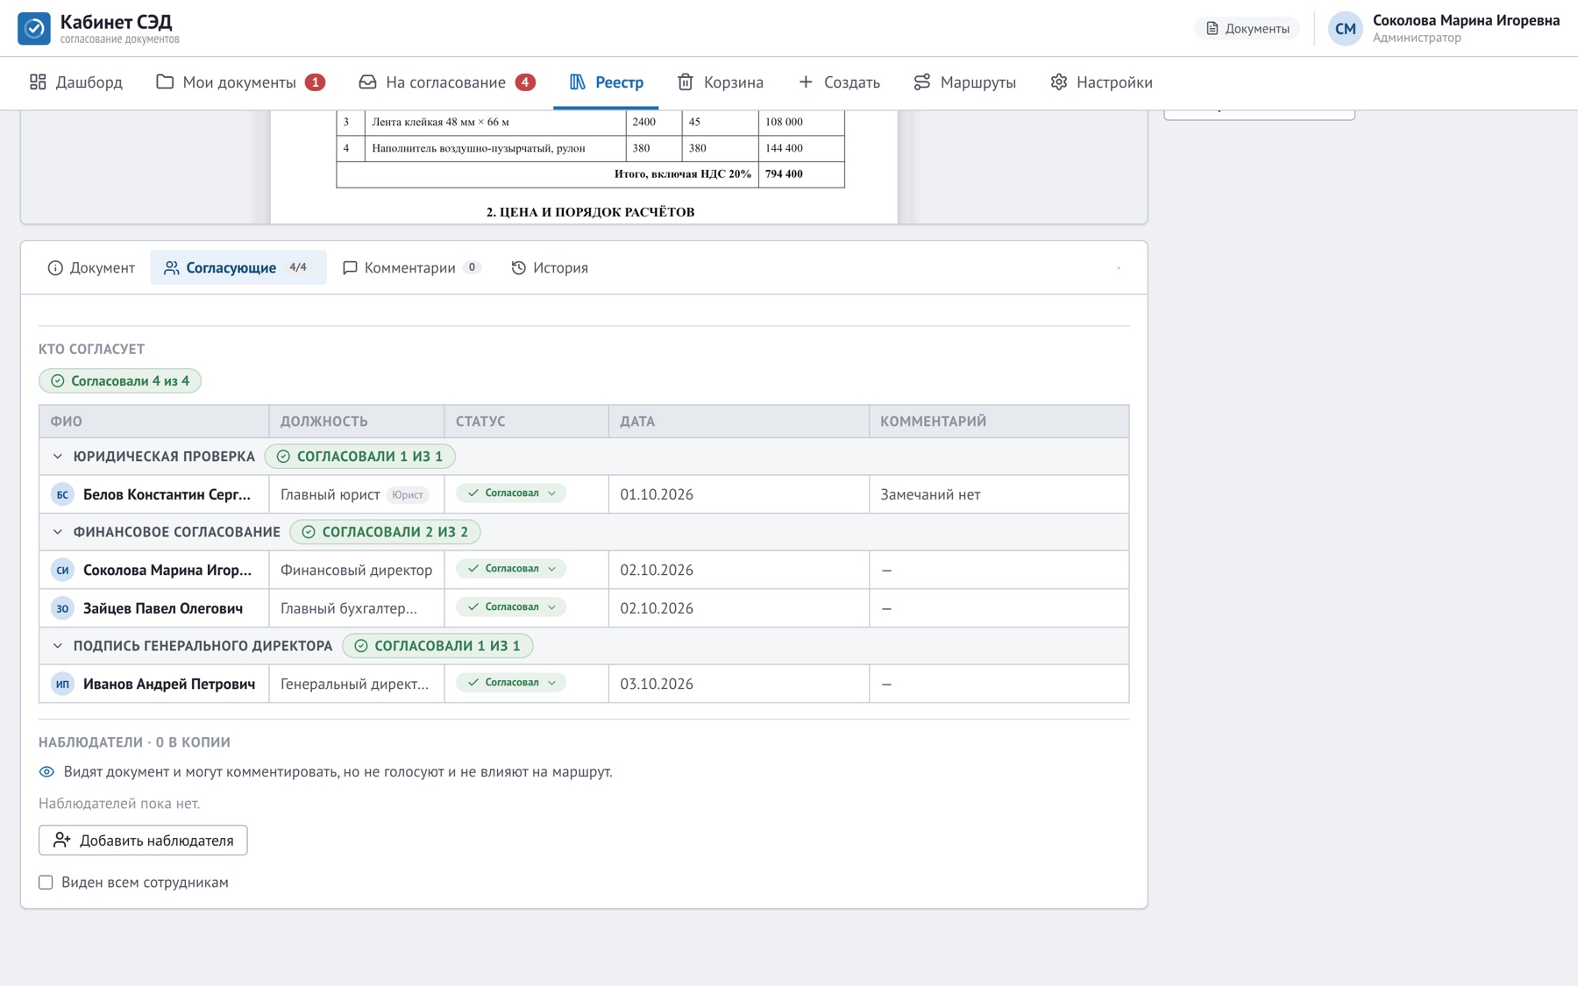
Task: Click the Кабинет СЭД logo icon
Action: coord(33,28)
